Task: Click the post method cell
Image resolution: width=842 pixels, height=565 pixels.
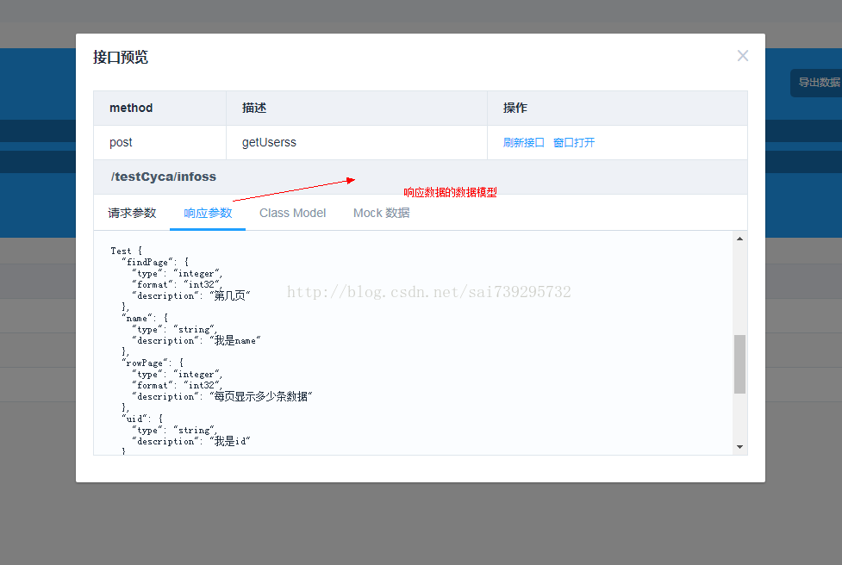Action: pyautogui.click(x=160, y=143)
